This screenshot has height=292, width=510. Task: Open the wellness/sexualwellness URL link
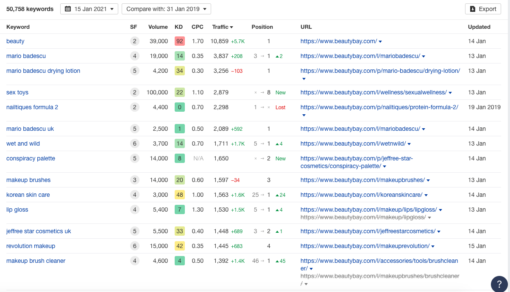coord(373,92)
